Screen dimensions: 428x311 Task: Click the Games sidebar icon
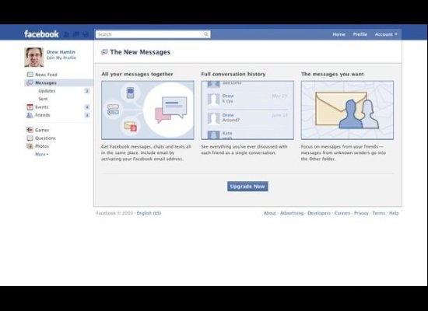pyautogui.click(x=30, y=130)
